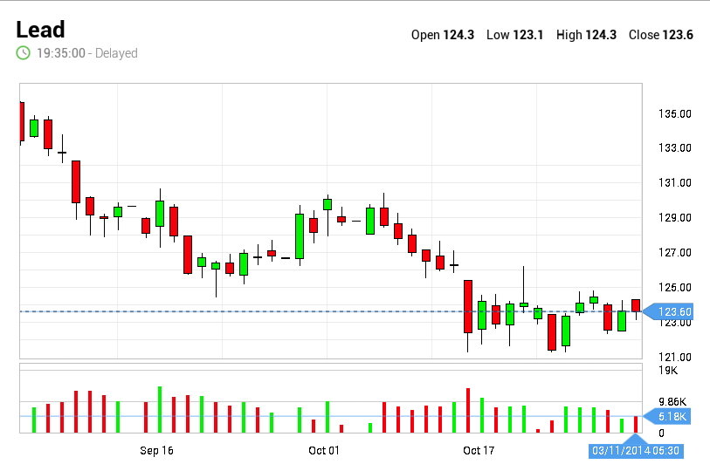Select the High 124.3 value
Viewport: 710px width, 471px height.
pyautogui.click(x=586, y=35)
